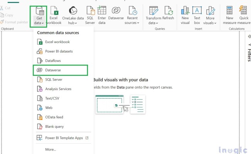
Task: Expand the More visuals dropdown
Action: (210, 15)
